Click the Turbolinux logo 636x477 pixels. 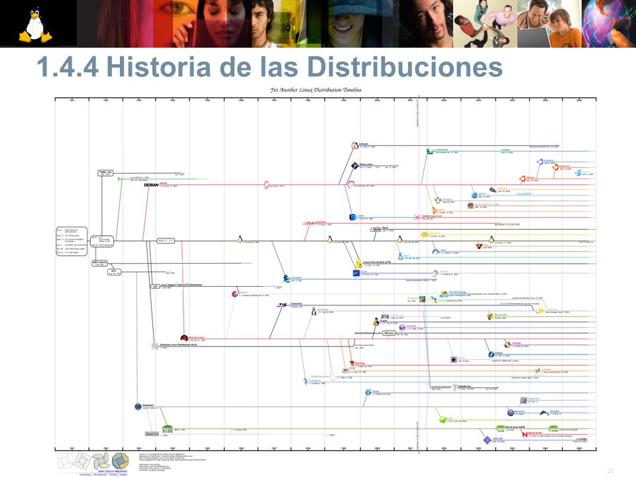point(305,382)
